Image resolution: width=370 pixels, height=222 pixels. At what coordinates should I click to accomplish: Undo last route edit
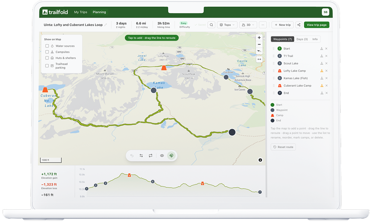(132, 156)
